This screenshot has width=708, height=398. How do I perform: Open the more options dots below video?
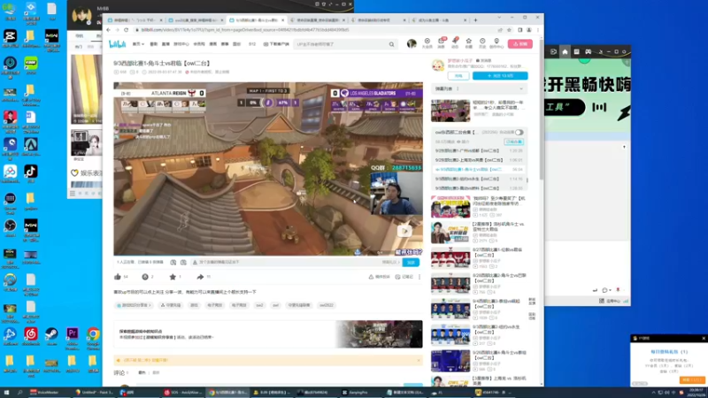pos(419,277)
